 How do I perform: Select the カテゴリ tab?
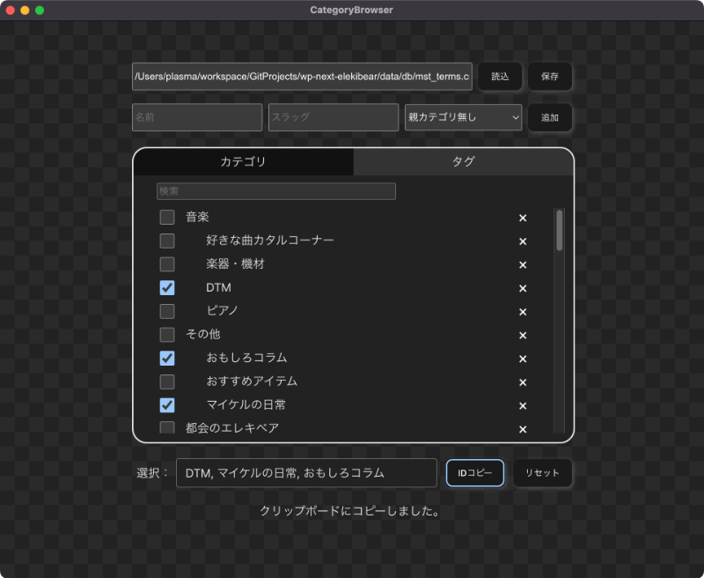tap(243, 162)
